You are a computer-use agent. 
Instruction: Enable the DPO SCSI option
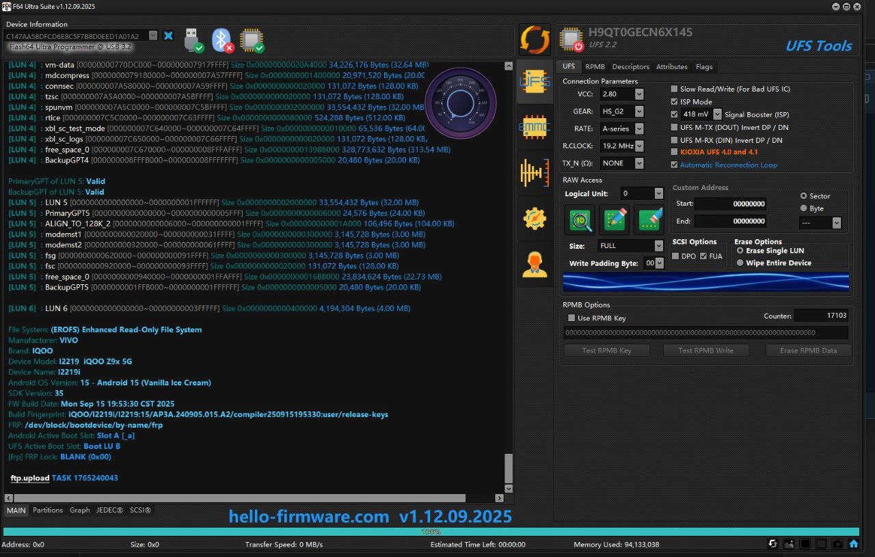pyautogui.click(x=675, y=256)
